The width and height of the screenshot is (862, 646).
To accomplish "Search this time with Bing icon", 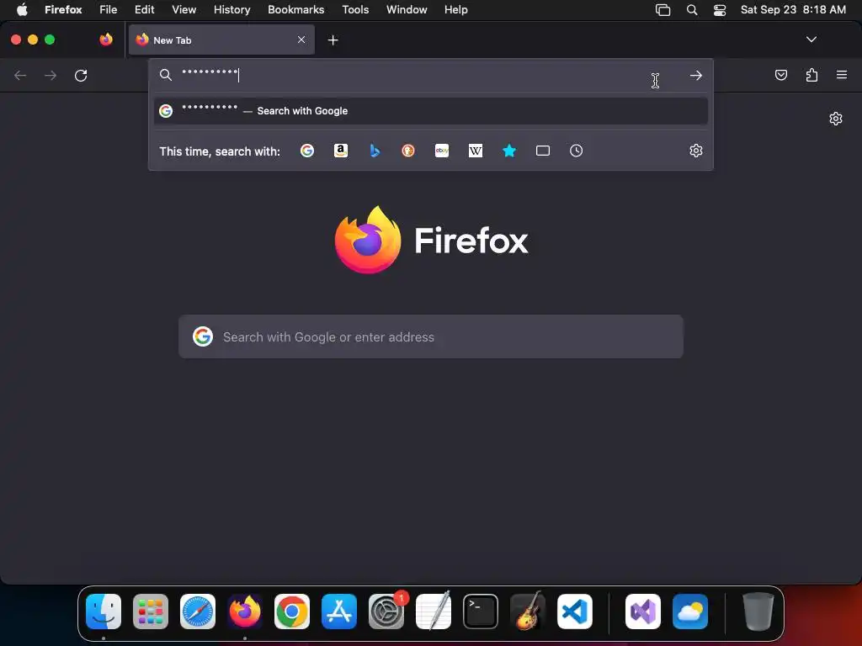I will (x=375, y=151).
